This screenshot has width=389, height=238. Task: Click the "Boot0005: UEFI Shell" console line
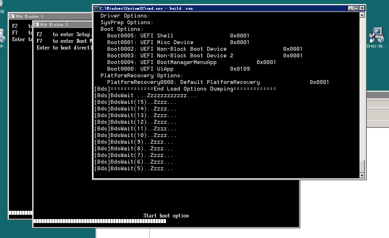(140, 36)
